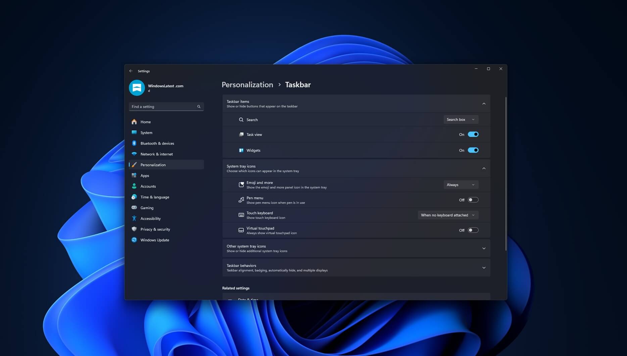The image size is (627, 356).
Task: Check Windows Update in sidebar
Action: [155, 240]
